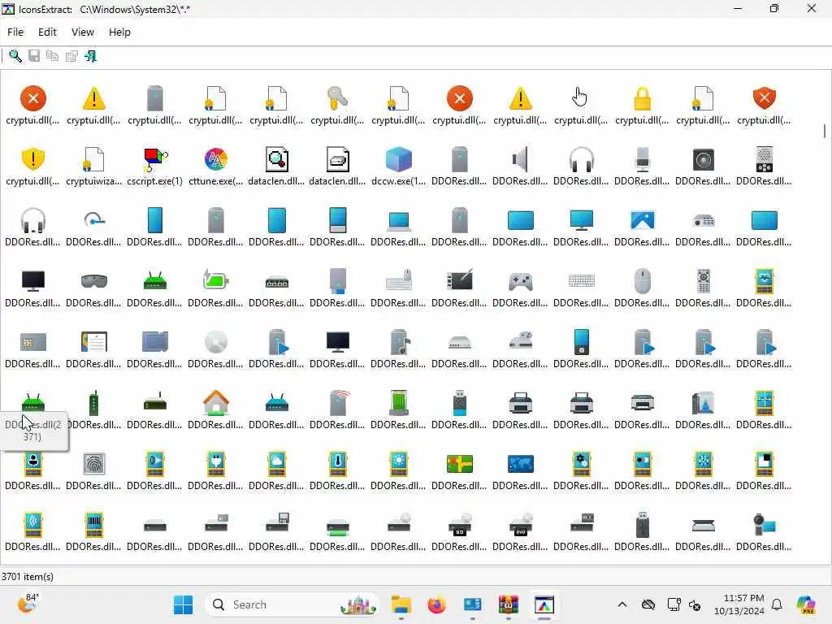
Task: Select the dccw.exe blue cube icon
Action: [398, 159]
